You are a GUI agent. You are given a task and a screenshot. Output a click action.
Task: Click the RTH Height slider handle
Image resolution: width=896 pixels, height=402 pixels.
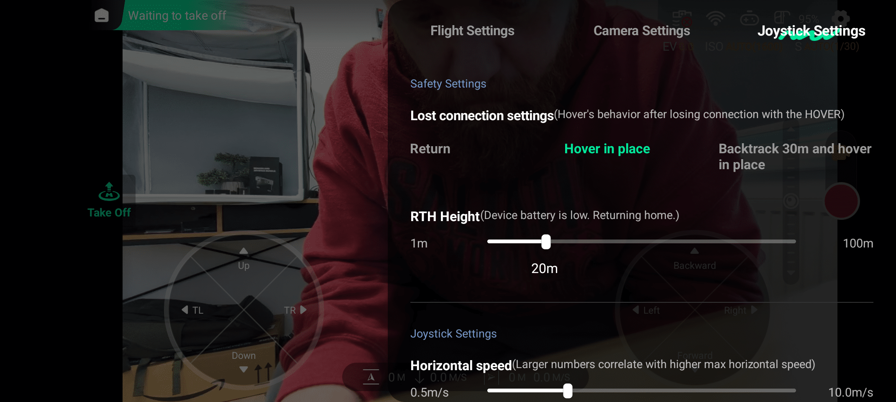coord(546,242)
